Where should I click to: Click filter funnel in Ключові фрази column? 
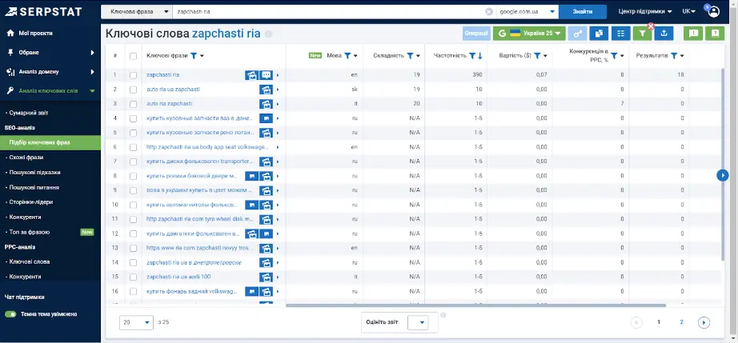point(194,56)
